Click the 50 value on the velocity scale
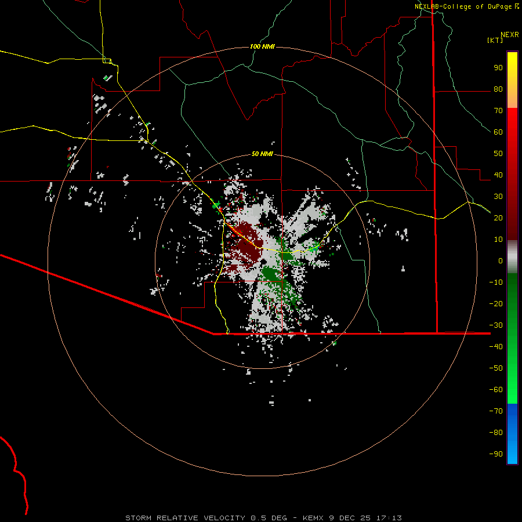This screenshot has height=522, width=522. (498, 154)
